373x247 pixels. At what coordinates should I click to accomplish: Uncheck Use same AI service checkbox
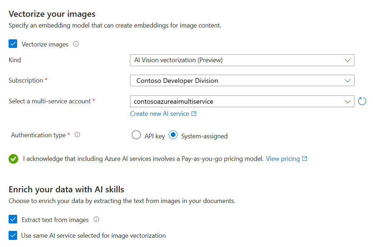(x=13, y=236)
